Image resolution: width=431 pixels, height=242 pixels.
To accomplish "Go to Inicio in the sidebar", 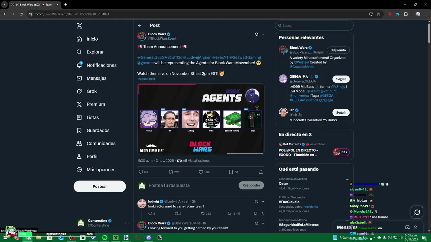I will point(87,39).
